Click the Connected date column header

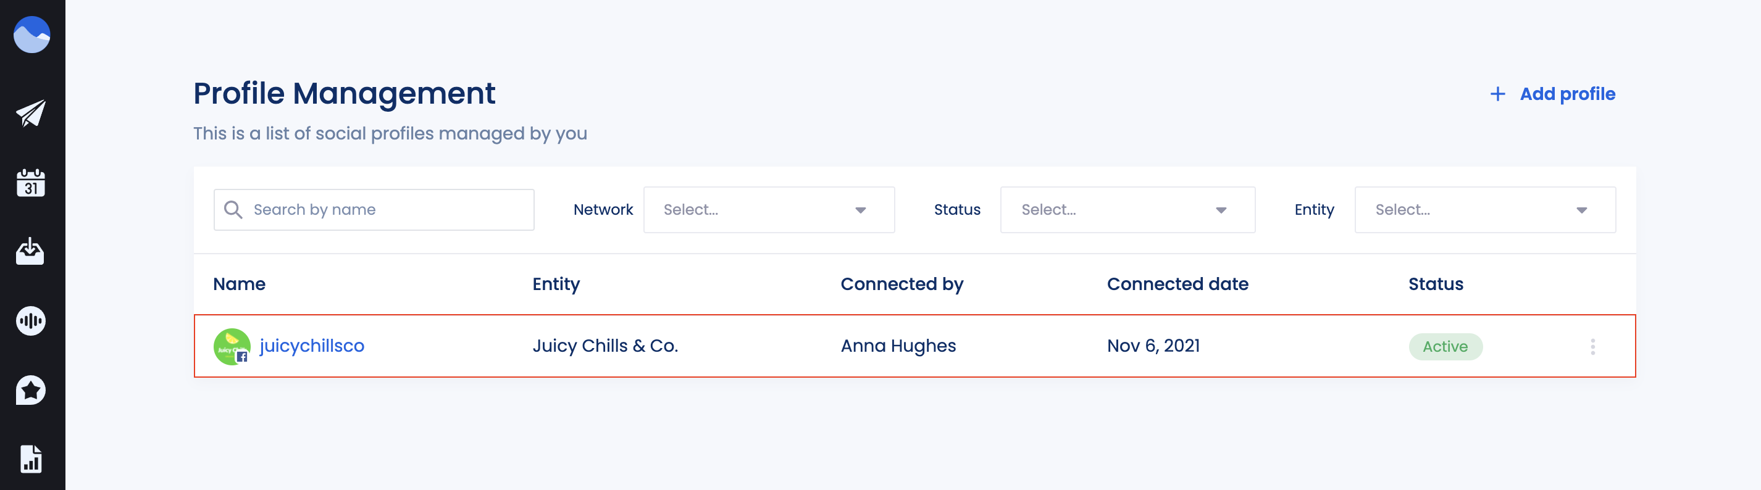click(x=1177, y=284)
